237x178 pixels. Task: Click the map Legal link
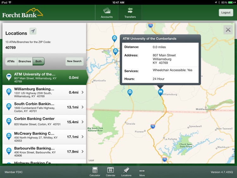(x=91, y=160)
